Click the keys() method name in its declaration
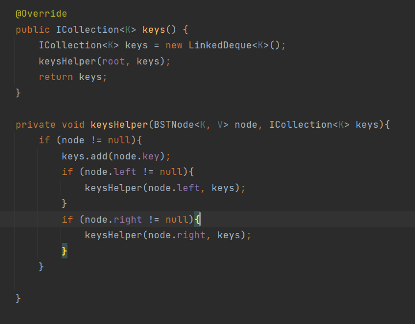Viewport: 415px width, 324px height. [x=153, y=29]
